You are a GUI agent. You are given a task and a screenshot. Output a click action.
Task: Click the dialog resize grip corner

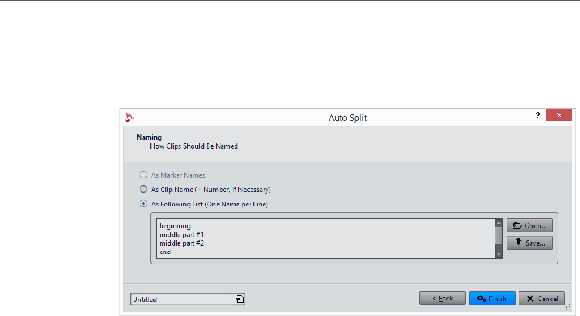[567, 307]
